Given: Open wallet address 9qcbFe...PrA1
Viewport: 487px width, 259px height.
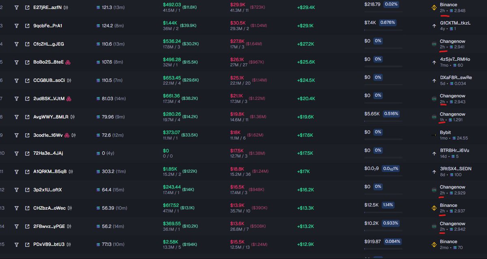Looking at the screenshot, I should click(47, 25).
